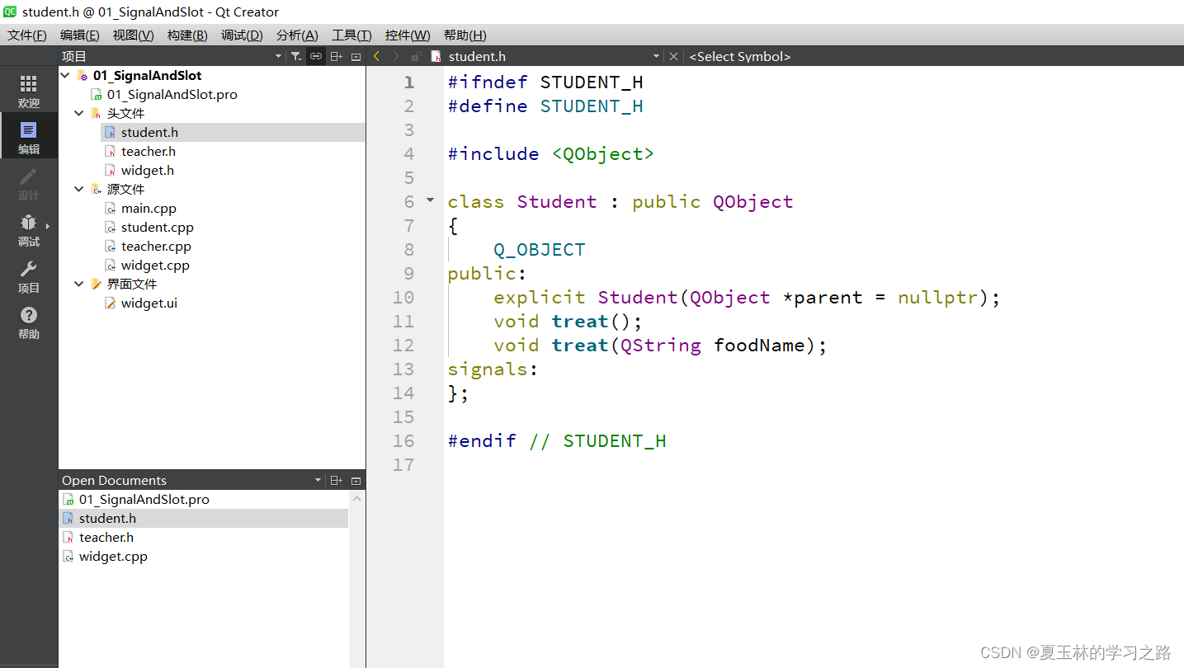Image resolution: width=1184 pixels, height=668 pixels.
Task: Open teacher.h in Open Documents list
Action: click(x=106, y=537)
